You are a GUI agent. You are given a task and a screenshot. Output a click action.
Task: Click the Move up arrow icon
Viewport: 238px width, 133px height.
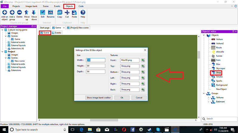pyautogui.click(x=27, y=12)
